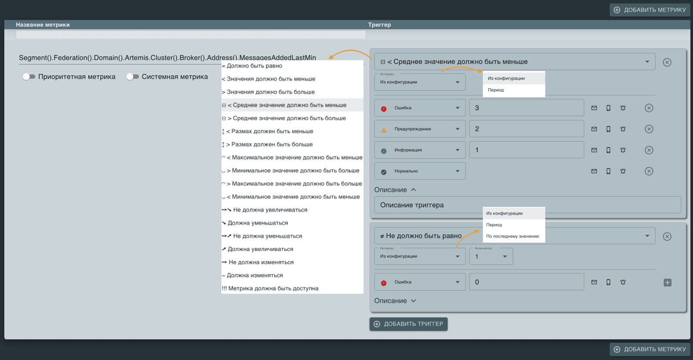Screen dimensions: 693x360
Task: Open the Предупреждение severity dropdown
Action: click(x=420, y=129)
